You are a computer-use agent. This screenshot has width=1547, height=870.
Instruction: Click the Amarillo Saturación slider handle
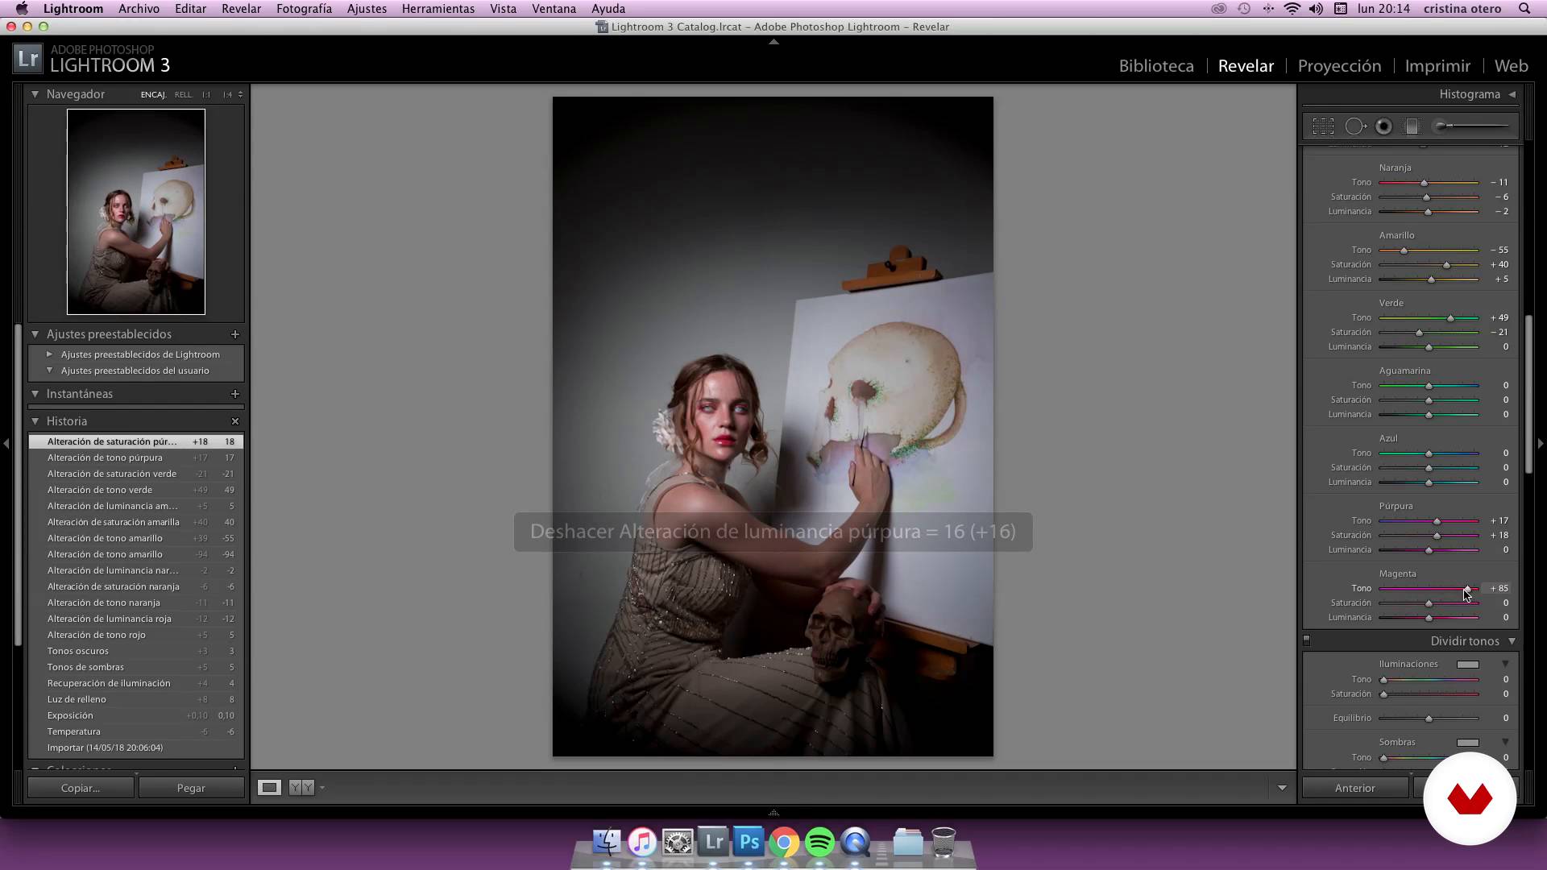click(1446, 265)
